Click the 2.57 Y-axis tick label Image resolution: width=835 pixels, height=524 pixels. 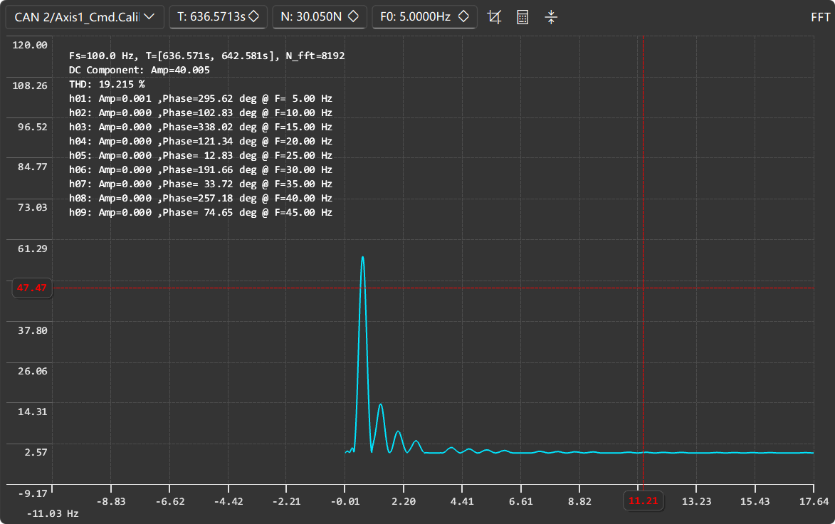(x=36, y=452)
